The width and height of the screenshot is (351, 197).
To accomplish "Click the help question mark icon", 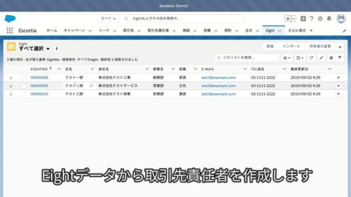I will pos(311,19).
